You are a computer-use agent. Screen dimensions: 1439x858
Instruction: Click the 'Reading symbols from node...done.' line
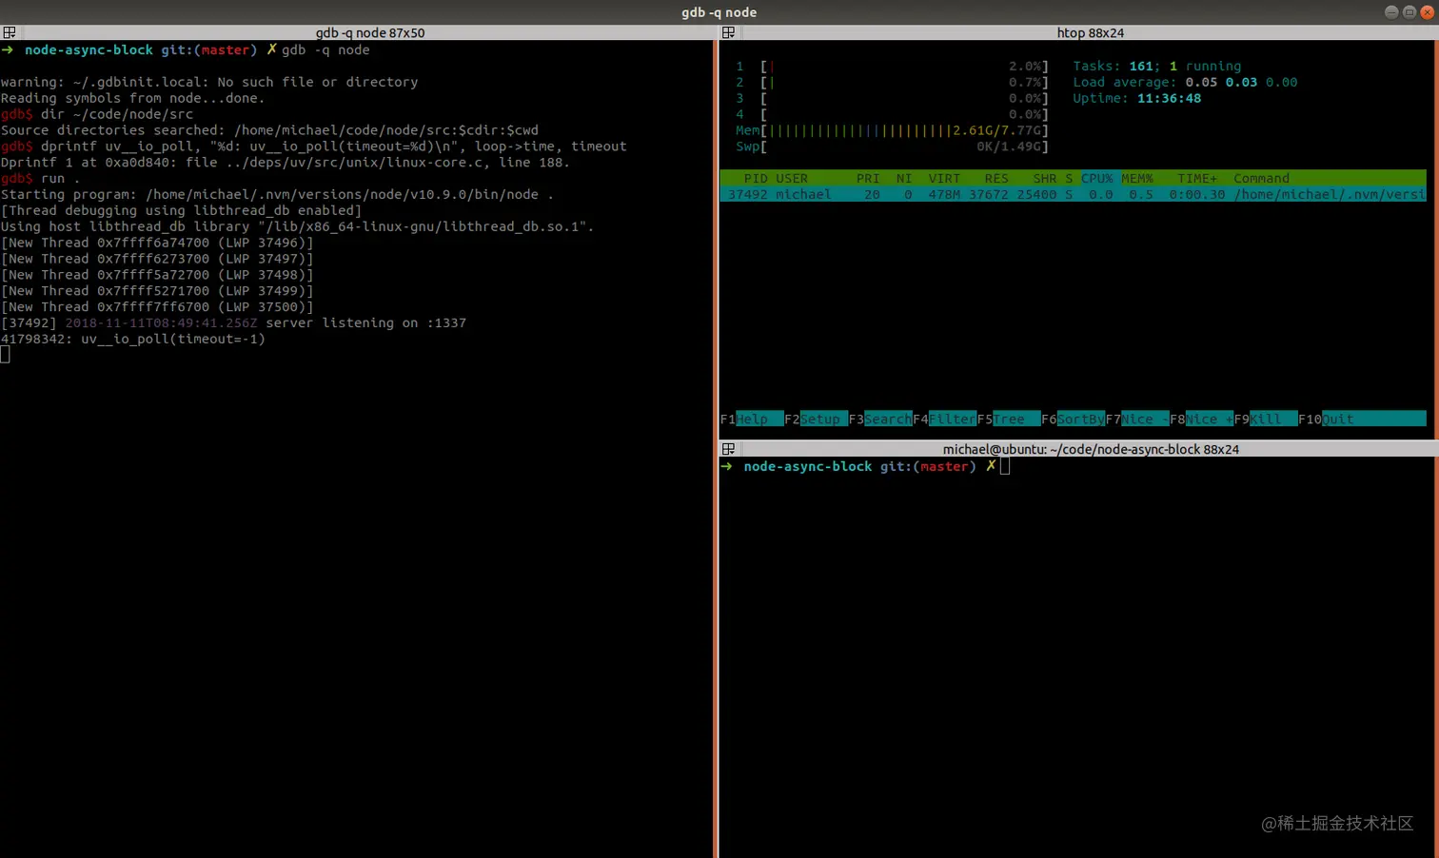tap(133, 99)
